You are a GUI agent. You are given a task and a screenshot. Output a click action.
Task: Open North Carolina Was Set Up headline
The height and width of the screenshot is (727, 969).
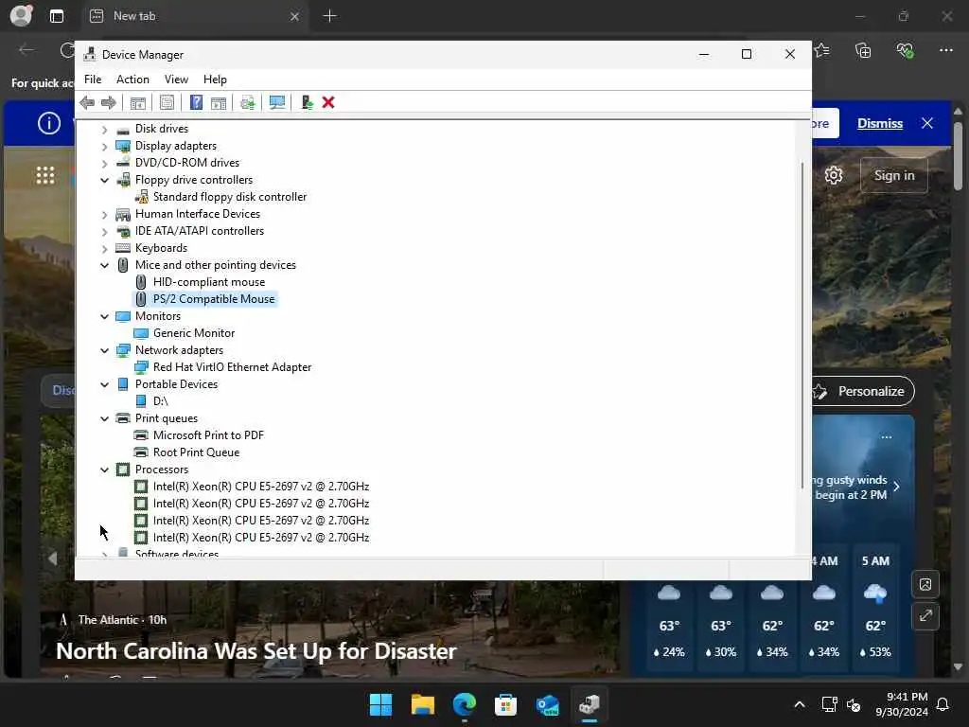pos(255,651)
